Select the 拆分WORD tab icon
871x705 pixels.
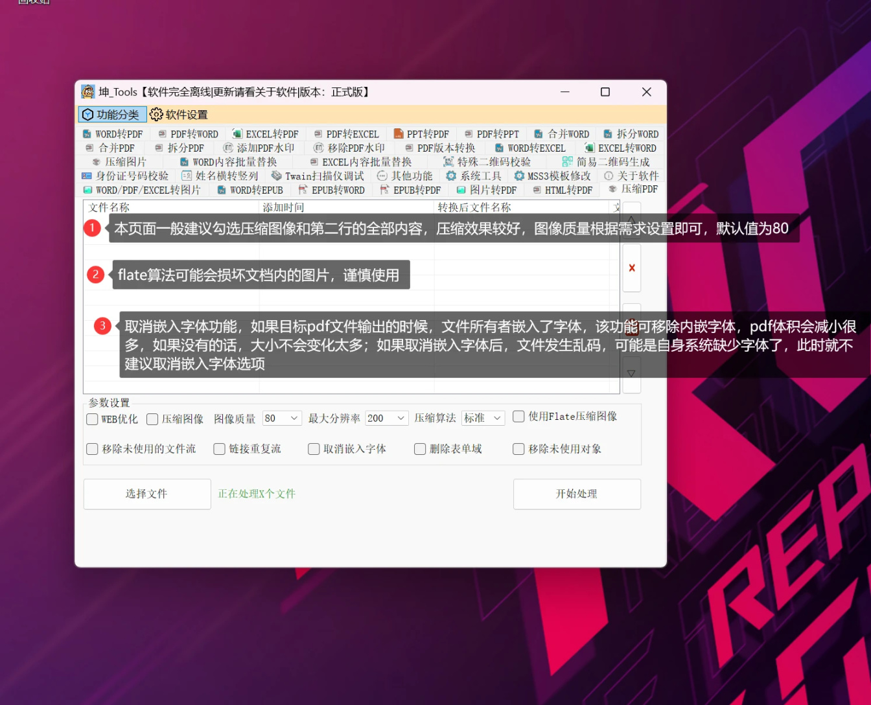click(x=608, y=134)
